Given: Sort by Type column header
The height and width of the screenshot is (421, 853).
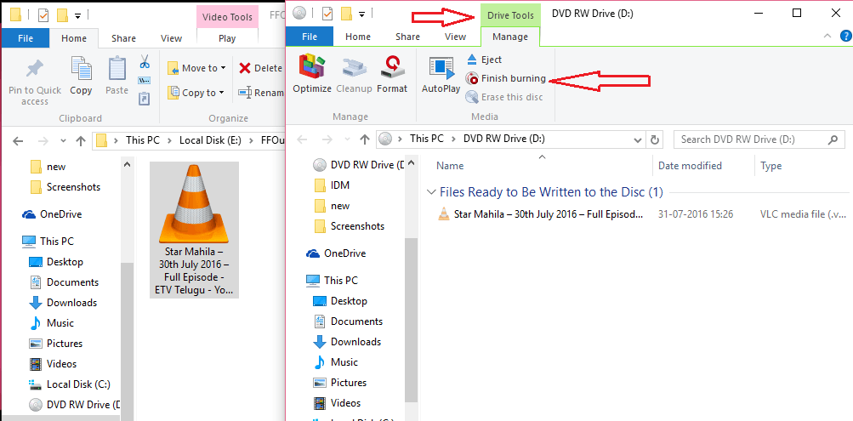Looking at the screenshot, I should point(771,166).
